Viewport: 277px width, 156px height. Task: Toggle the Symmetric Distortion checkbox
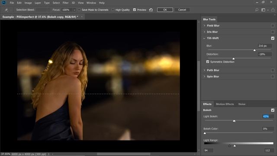208,62
